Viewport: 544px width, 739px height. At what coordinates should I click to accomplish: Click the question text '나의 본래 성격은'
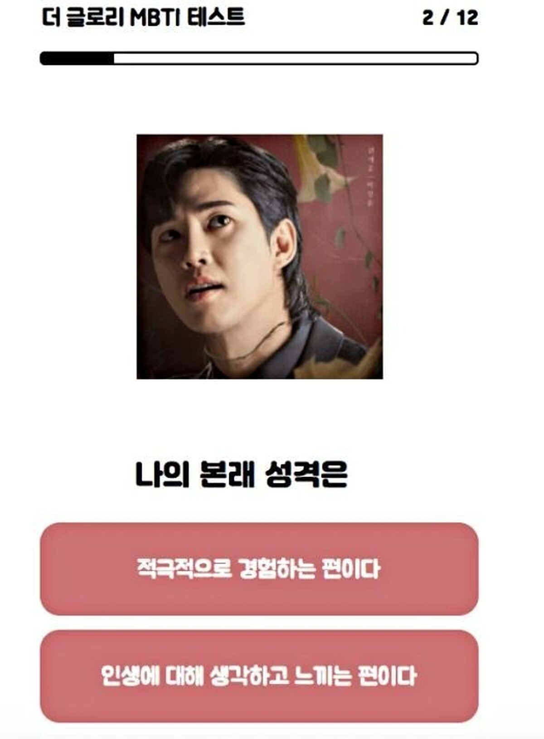(x=242, y=475)
